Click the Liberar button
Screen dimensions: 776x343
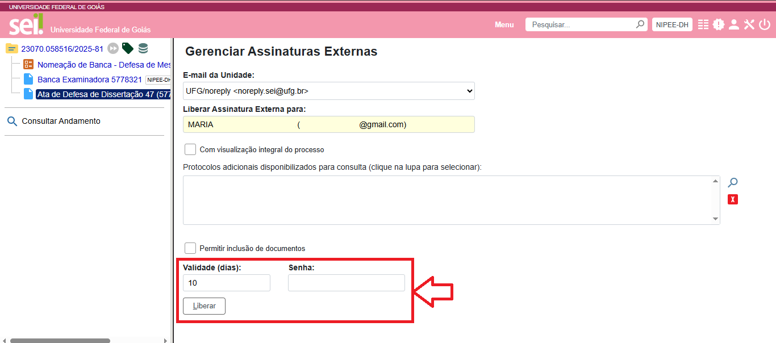point(204,306)
